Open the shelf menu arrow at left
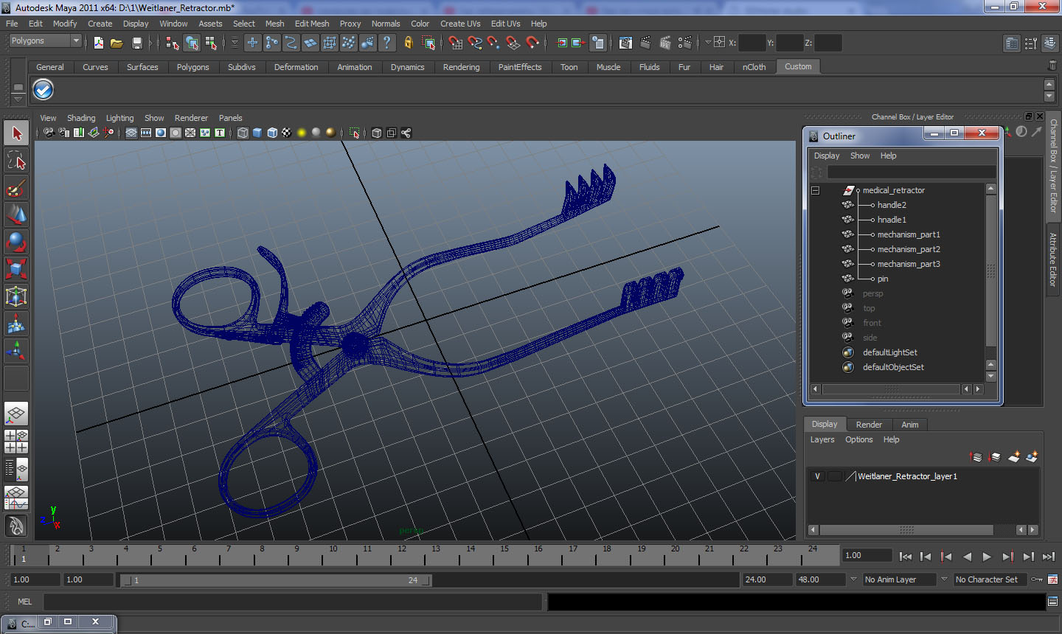Screen dimensions: 1062x634 click(x=18, y=98)
